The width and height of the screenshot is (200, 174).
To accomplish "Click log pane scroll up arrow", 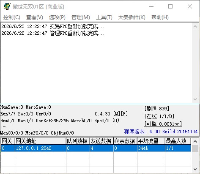I will 195,26.
